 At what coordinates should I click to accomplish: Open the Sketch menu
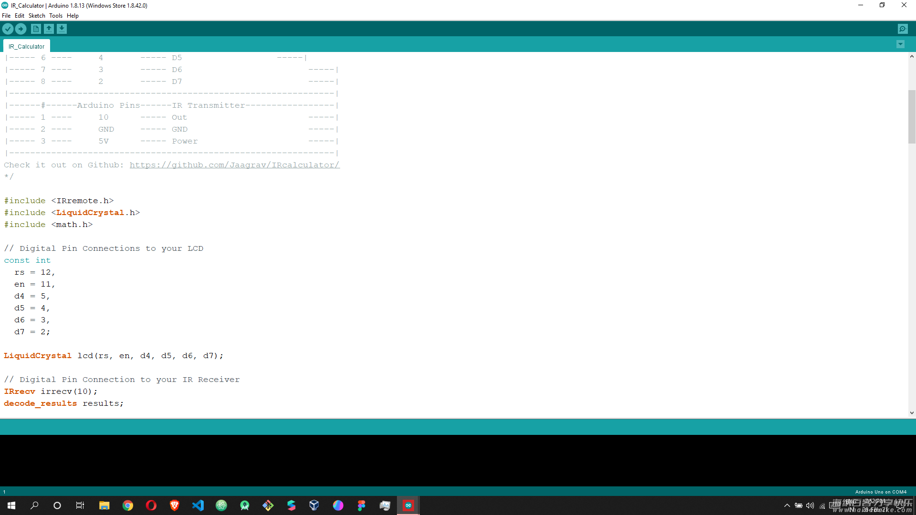pyautogui.click(x=37, y=16)
